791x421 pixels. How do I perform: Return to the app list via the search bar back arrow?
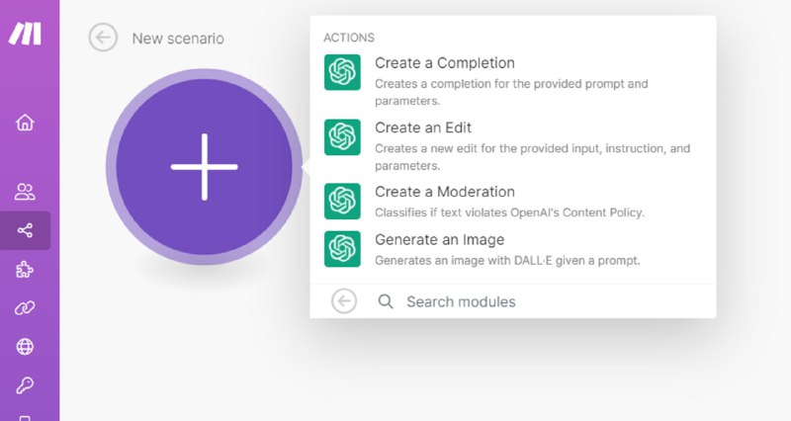click(x=344, y=301)
